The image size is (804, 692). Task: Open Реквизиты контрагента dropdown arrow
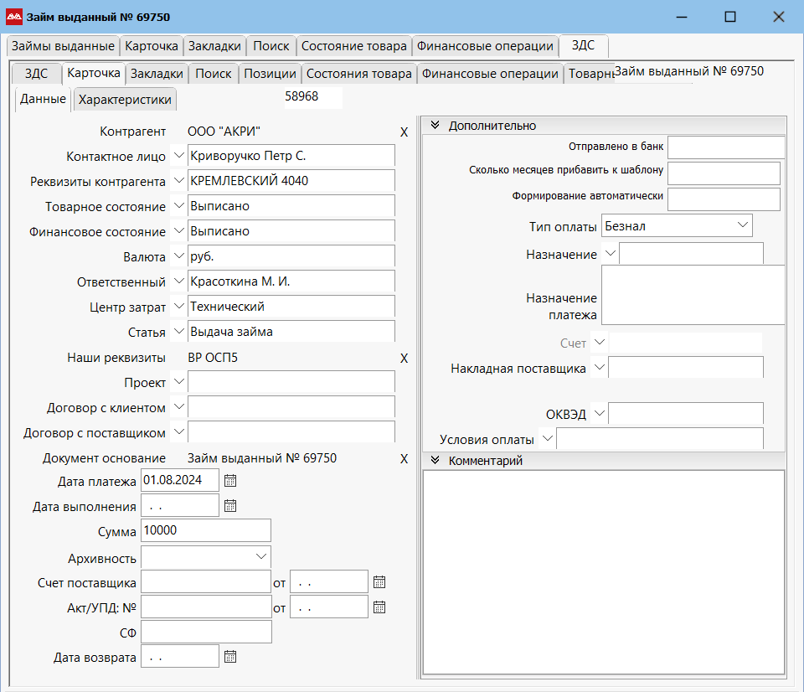(x=178, y=180)
